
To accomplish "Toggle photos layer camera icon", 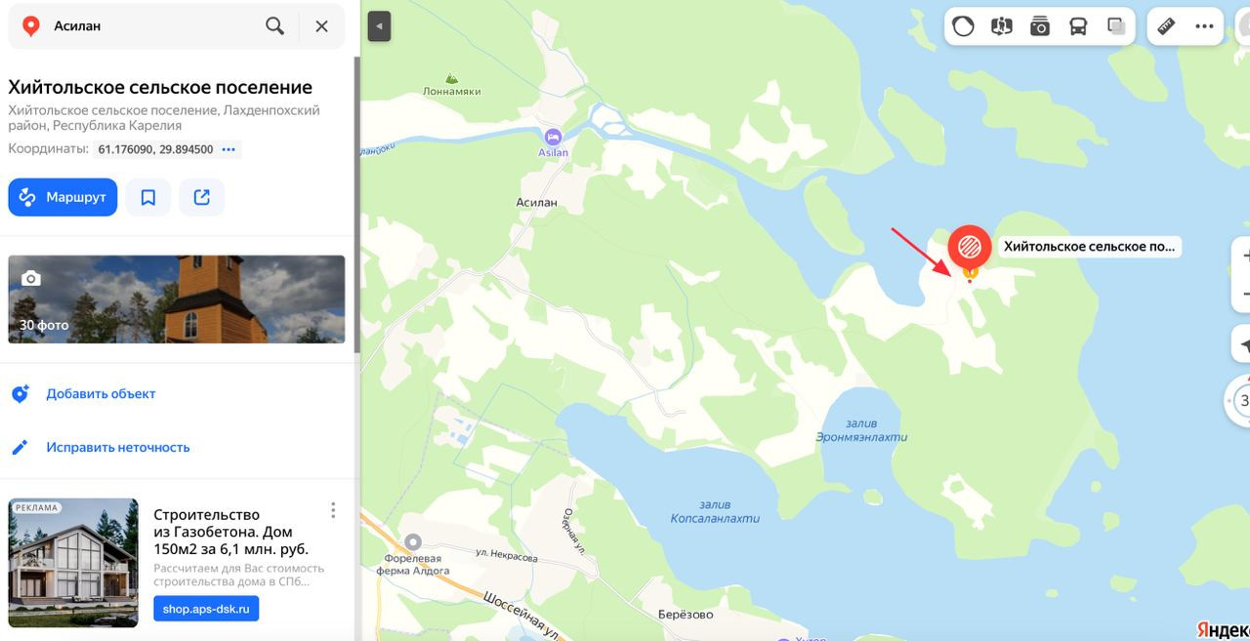I will coord(1040,26).
